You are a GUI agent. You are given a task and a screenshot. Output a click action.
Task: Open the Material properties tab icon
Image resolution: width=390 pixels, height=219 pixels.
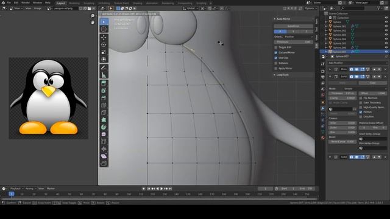[x=322, y=137]
